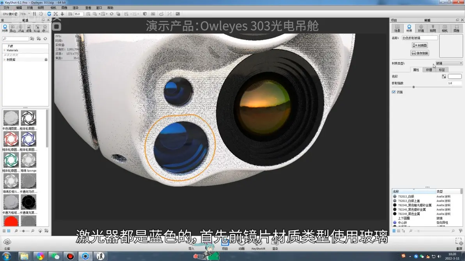This screenshot has height=261, width=465.
Task: Switch library to grid view icon
Action: point(9,231)
